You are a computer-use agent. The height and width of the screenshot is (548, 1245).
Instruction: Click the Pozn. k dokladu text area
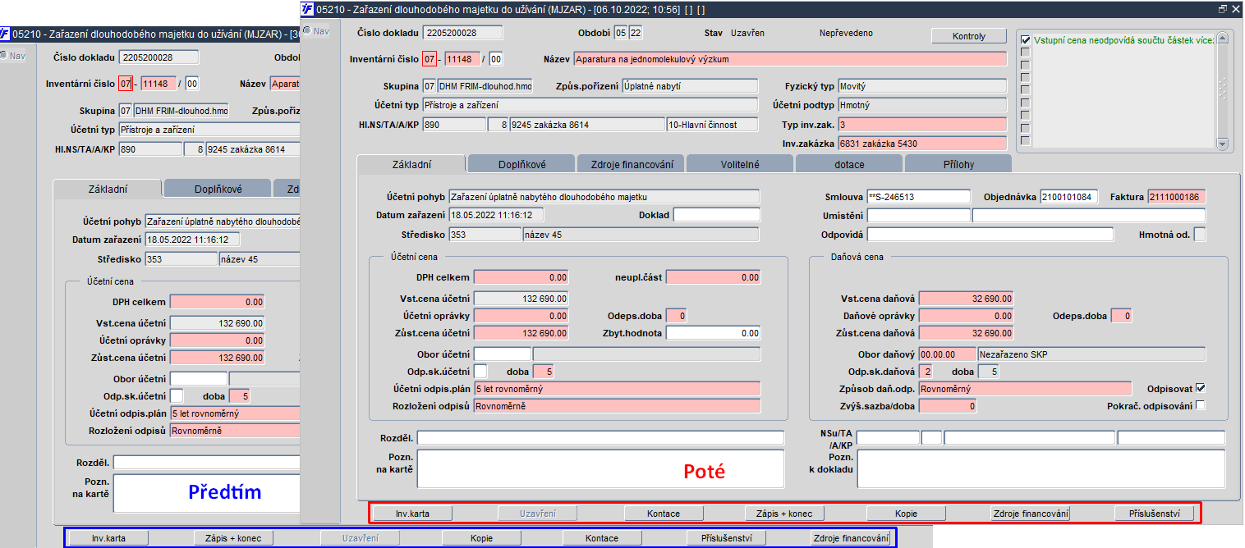[x=1041, y=468]
